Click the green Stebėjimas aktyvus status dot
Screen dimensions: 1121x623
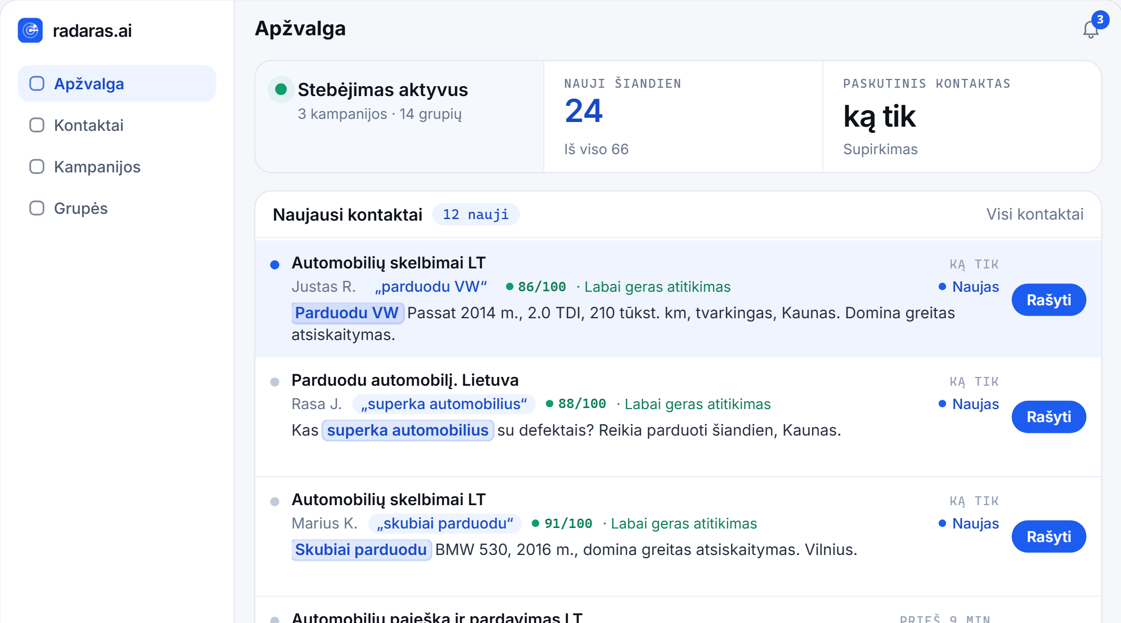281,89
